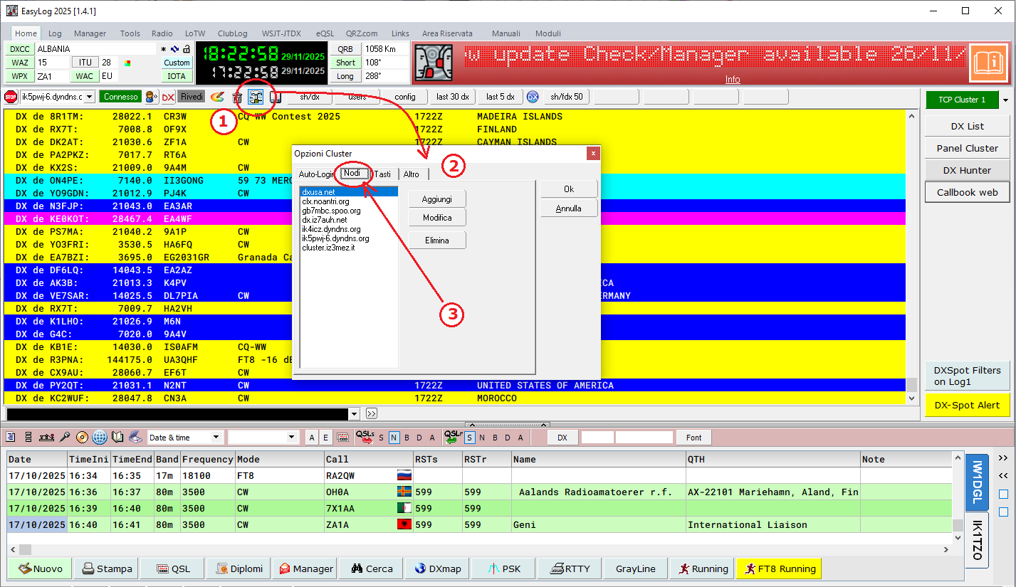Switch to Tasti tab in Opzioni Cluster
The width and height of the screenshot is (1016, 587).
tap(382, 174)
